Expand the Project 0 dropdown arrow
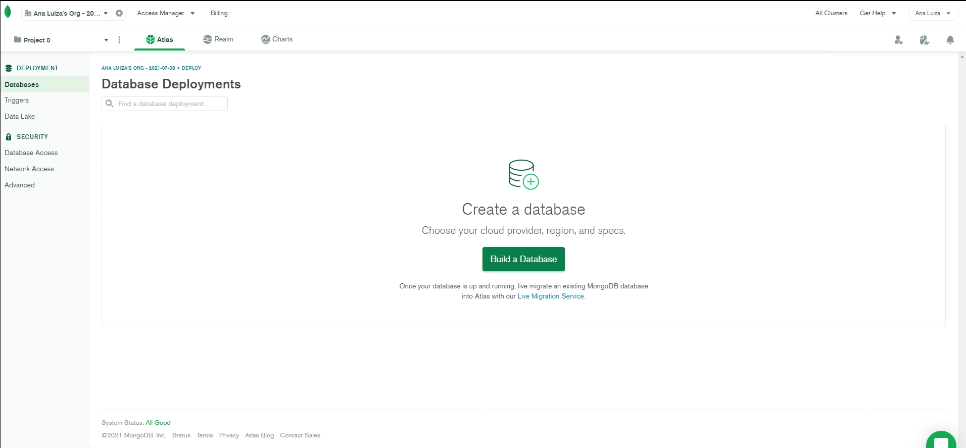 coord(106,40)
